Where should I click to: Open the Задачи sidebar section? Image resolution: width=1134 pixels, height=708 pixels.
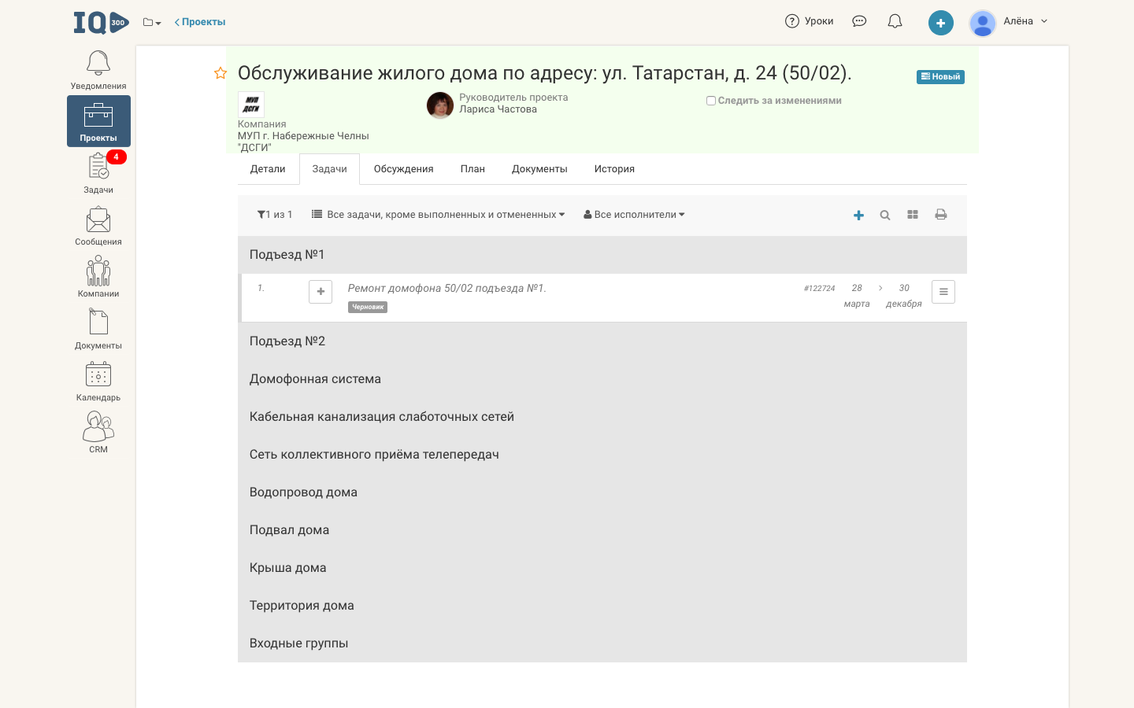point(98,173)
